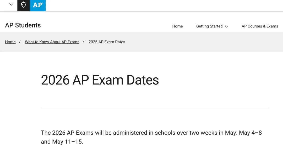Click the May 11–15 date text

click(68, 142)
